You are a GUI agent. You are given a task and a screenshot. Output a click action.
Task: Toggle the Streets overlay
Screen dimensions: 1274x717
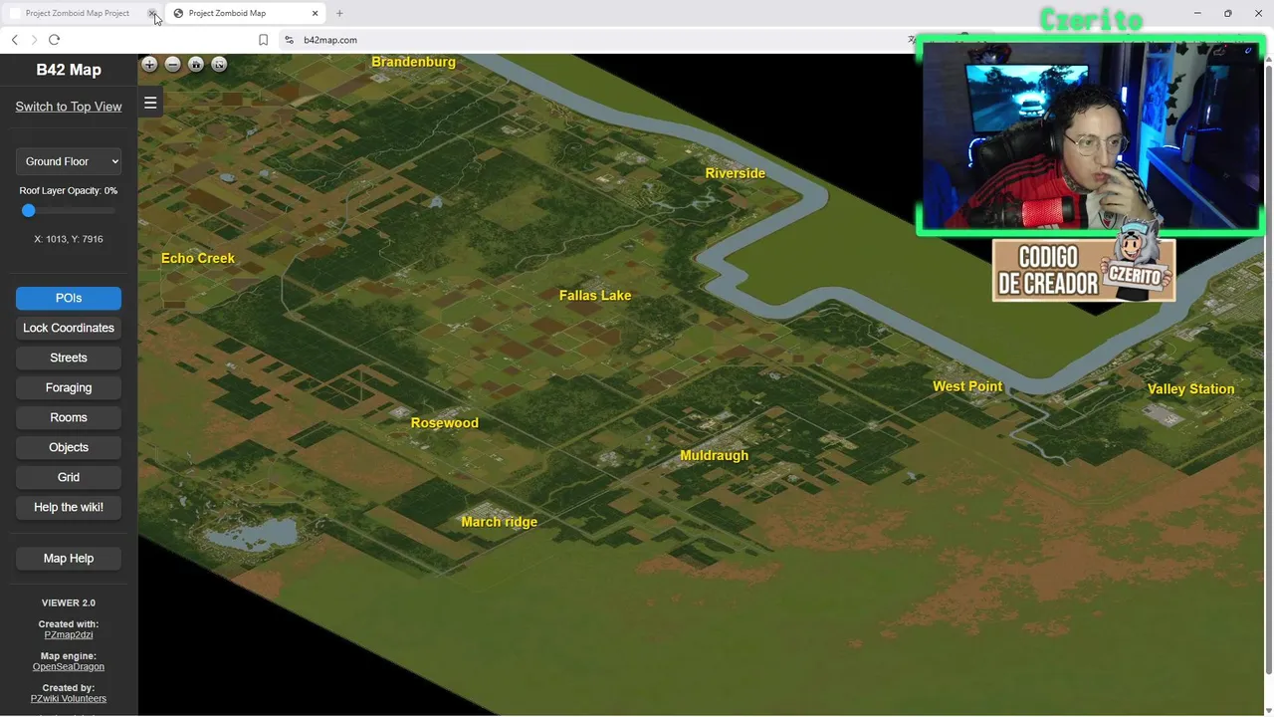(x=69, y=358)
